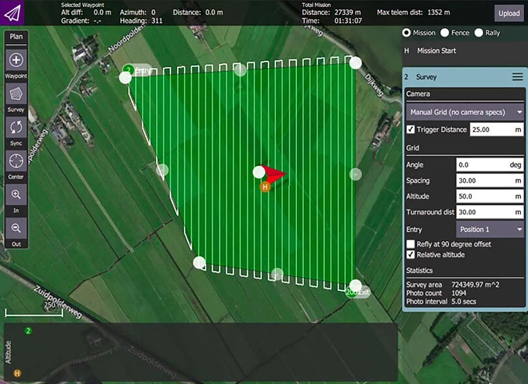Click the right edge midpoint handle
Image resolution: width=528 pixels, height=384 pixels.
click(x=356, y=174)
